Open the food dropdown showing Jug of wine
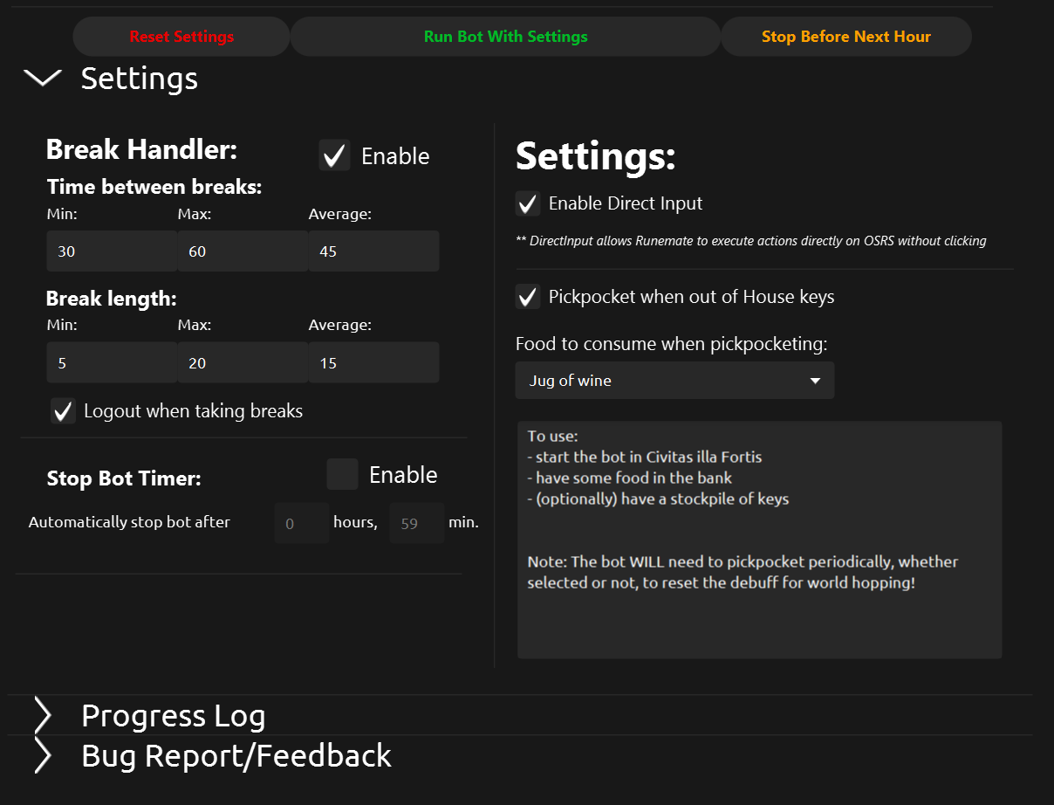The height and width of the screenshot is (805, 1054). 674,381
